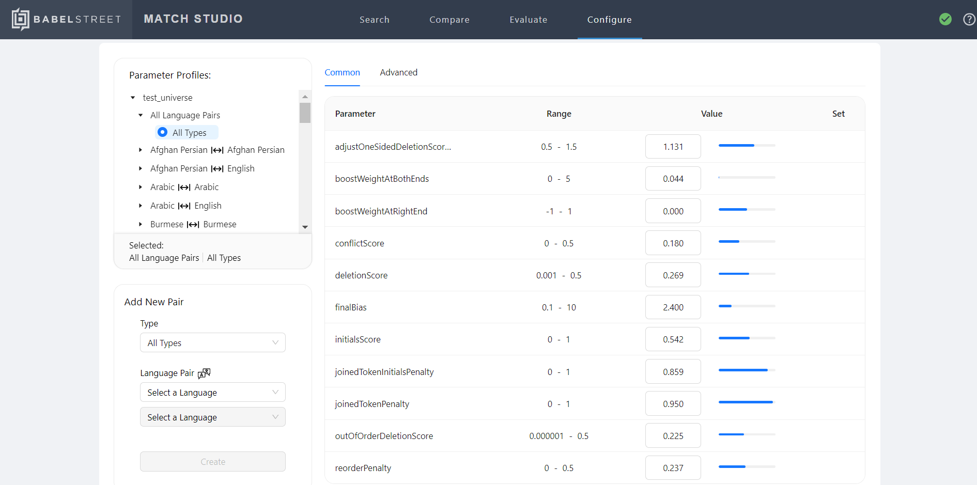Image resolution: width=977 pixels, height=485 pixels.
Task: Click the reorderPenalty value field 0.237
Action: [x=673, y=468]
